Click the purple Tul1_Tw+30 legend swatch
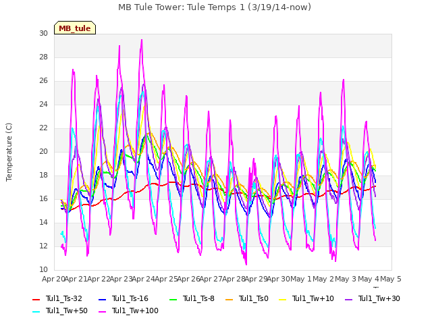 349,299
